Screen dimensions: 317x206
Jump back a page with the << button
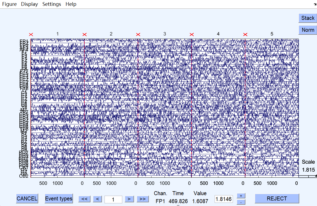(x=84, y=199)
